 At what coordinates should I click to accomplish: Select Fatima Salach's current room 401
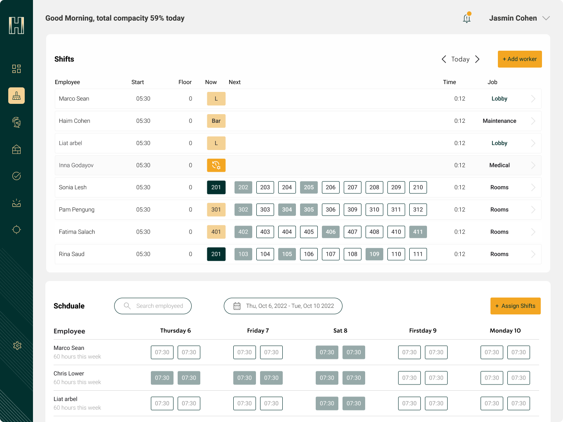pyautogui.click(x=216, y=232)
